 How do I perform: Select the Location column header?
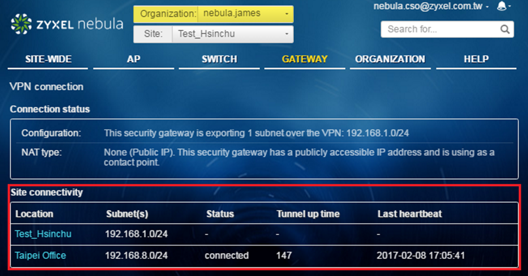point(35,214)
